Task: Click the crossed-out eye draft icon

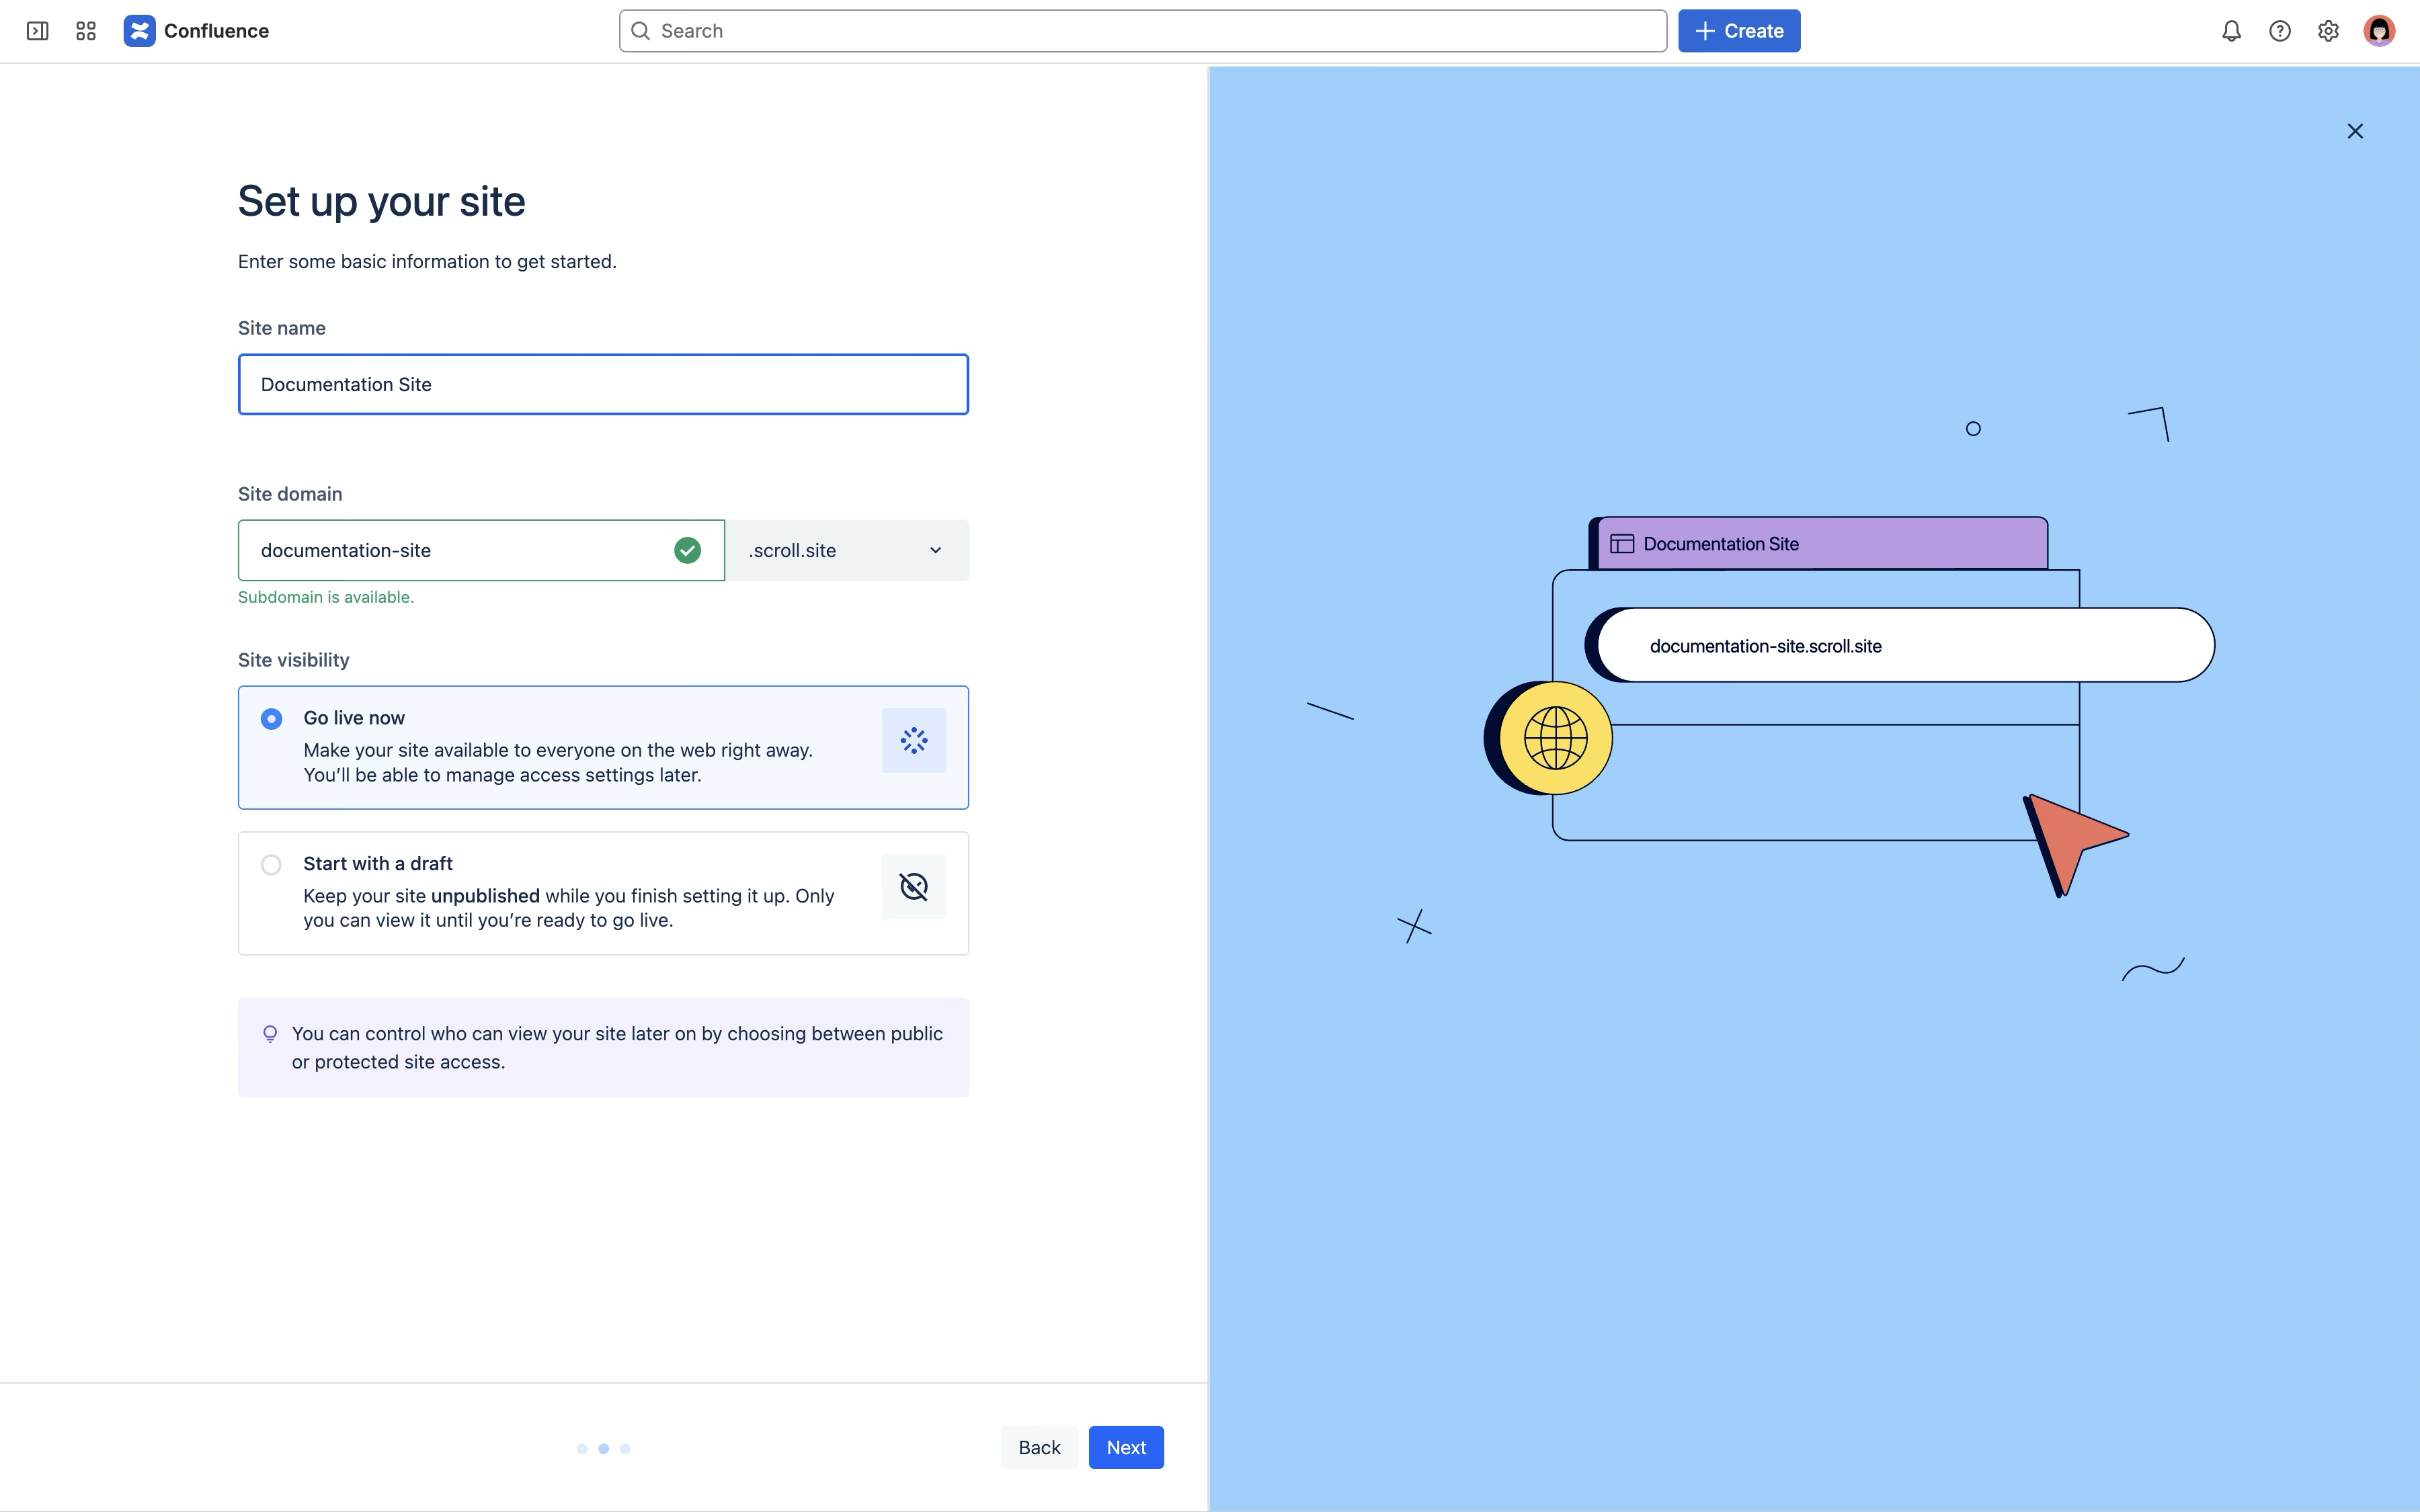Action: pyautogui.click(x=913, y=886)
